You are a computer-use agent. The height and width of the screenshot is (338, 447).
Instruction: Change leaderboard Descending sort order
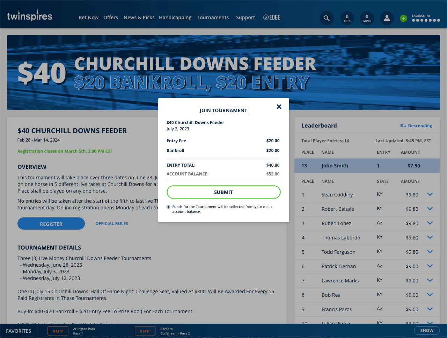tap(416, 126)
